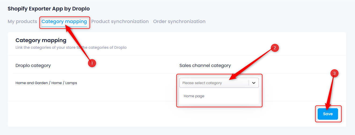Click the 'Please select category' input field

pyautogui.click(x=219, y=83)
